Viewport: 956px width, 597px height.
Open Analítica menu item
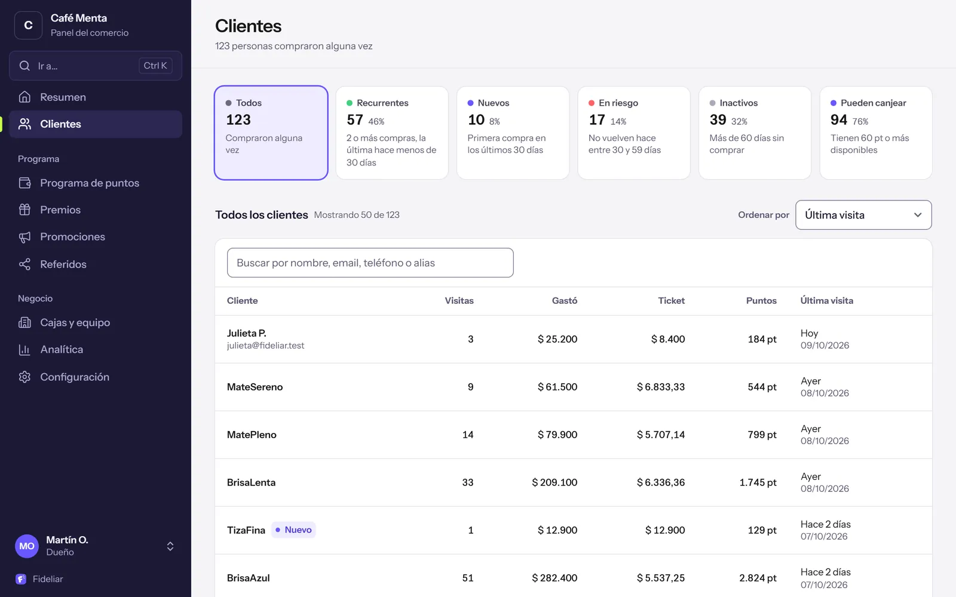click(96, 349)
